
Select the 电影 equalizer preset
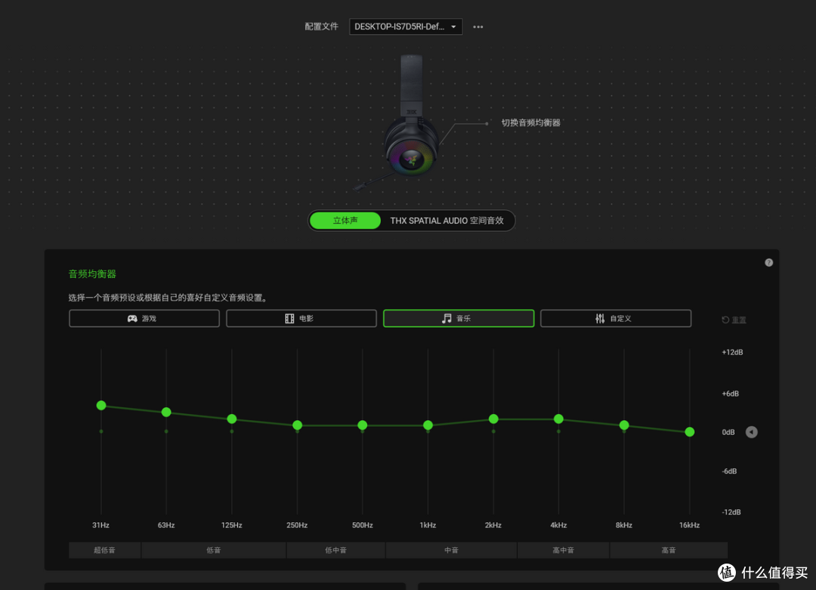click(301, 318)
